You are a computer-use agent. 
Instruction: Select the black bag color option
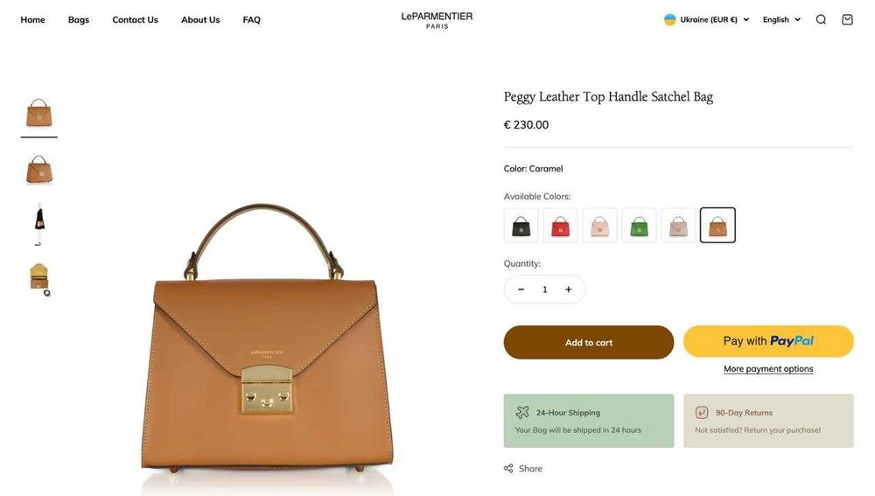pos(521,226)
